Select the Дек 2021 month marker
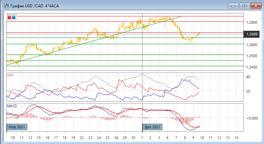The width and height of the screenshot is (264, 144). tap(152, 127)
